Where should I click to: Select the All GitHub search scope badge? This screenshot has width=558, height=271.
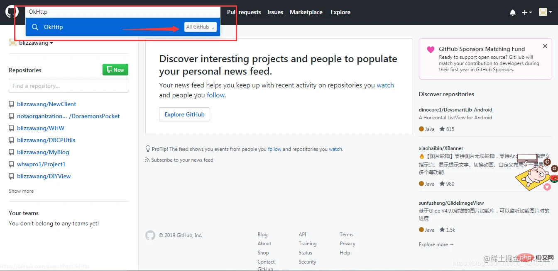[x=201, y=27]
